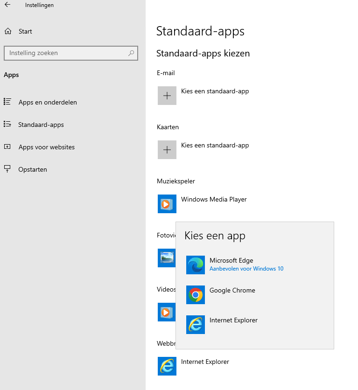Open Apps voor websites
This screenshot has width=358, height=390.
(x=47, y=147)
